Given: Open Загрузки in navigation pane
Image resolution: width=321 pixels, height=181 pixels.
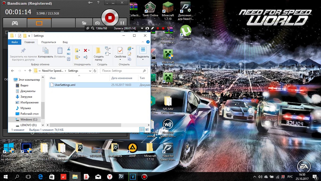Looking at the screenshot, I should click(24, 97).
